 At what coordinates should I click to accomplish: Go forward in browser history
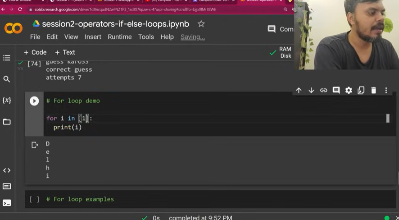coord(11,9)
